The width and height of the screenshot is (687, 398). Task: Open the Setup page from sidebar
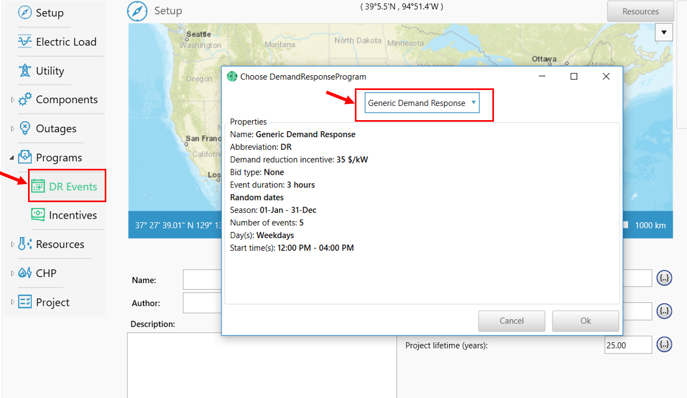pyautogui.click(x=50, y=13)
